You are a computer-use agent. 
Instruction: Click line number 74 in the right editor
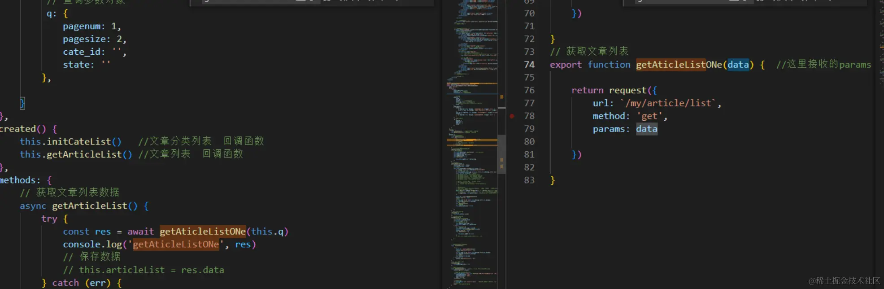[529, 65]
